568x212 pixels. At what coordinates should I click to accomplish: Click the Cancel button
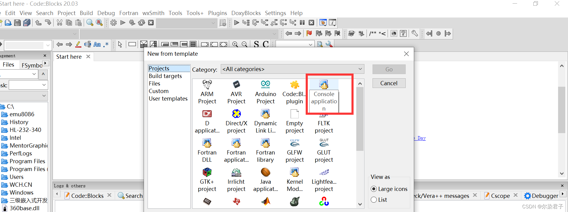(x=389, y=83)
